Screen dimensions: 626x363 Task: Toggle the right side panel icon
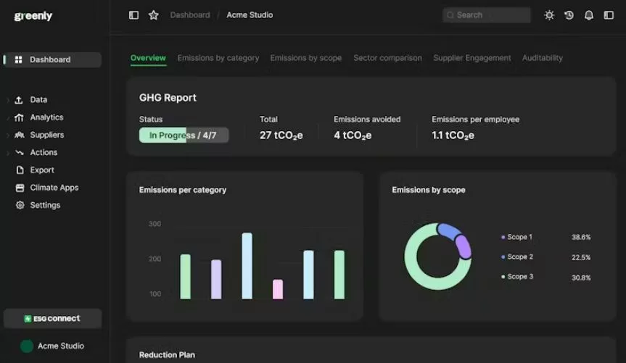coord(609,15)
